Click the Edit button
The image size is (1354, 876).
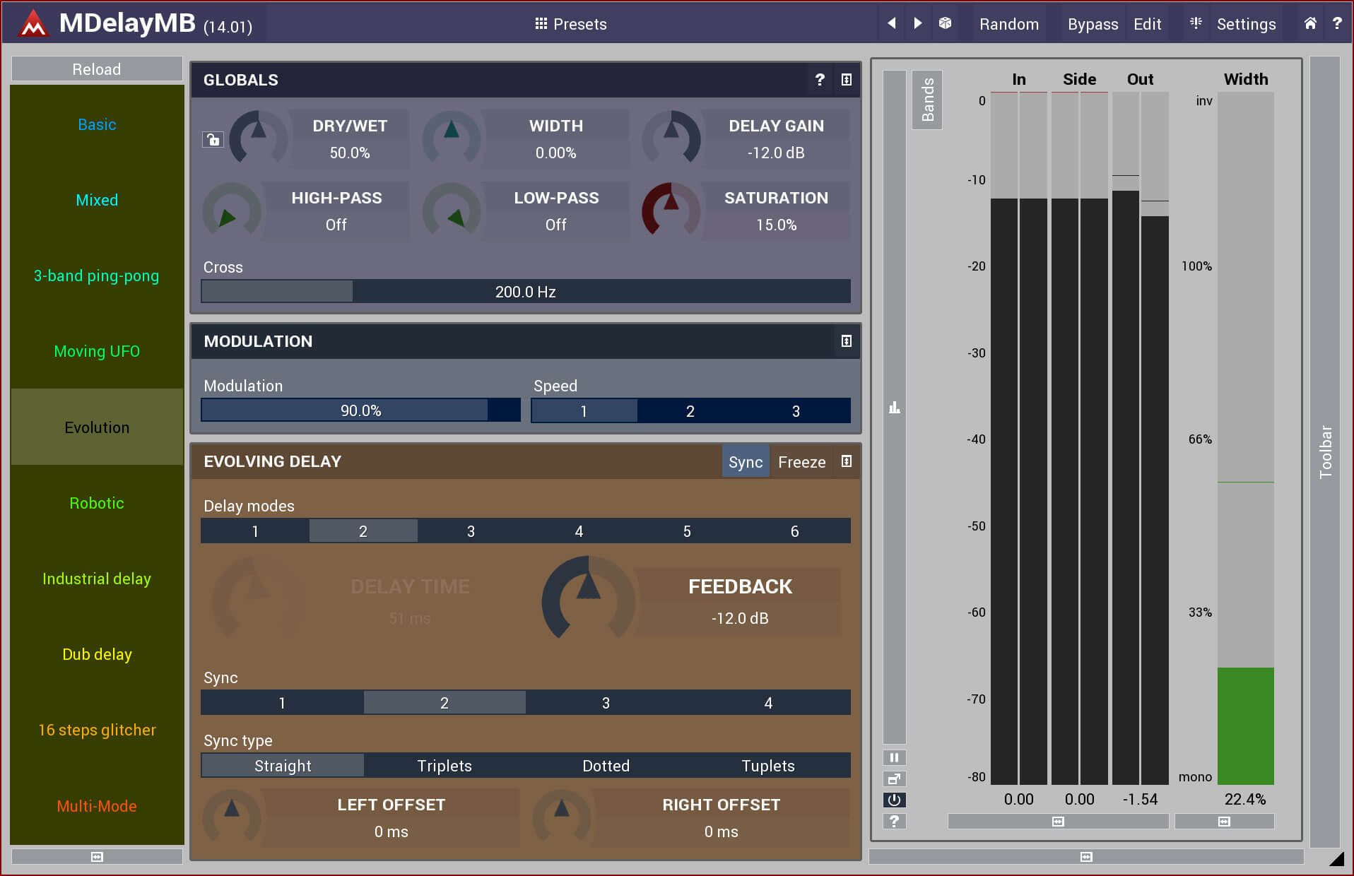(1147, 24)
